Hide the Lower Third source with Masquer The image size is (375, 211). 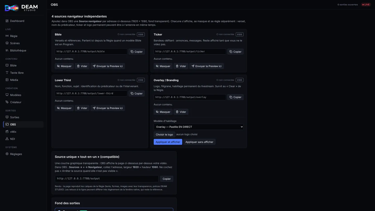pyautogui.click(x=64, y=108)
